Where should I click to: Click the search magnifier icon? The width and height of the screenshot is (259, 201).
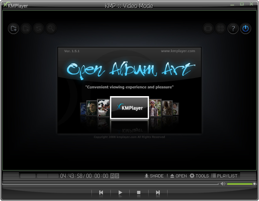pyautogui.click(x=51, y=29)
